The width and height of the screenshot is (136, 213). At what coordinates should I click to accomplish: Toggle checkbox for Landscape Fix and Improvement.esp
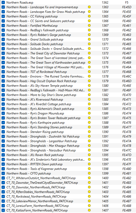[x=3, y=7]
